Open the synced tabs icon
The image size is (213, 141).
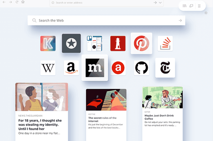tap(191, 6)
